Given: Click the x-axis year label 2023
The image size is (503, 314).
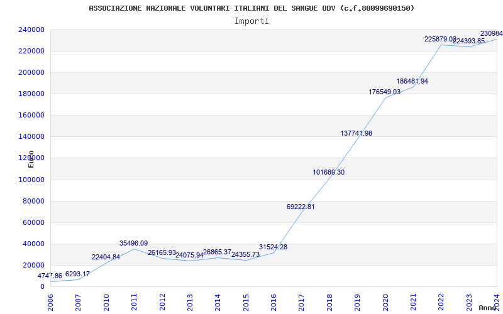Looking at the screenshot, I should (x=469, y=302).
